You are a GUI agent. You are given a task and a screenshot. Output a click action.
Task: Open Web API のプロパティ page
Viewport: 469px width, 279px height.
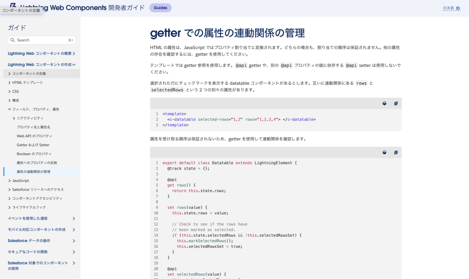[x=34, y=136]
